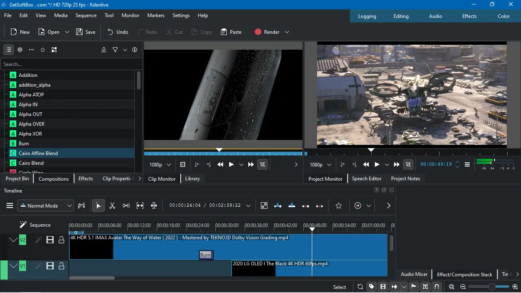Hide video track V2 using film icon
The width and height of the screenshot is (521, 293).
[x=50, y=240]
